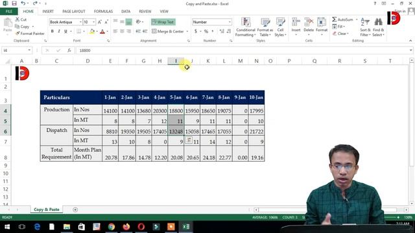Increase font size with larger A icon
The height and width of the screenshot is (233, 415).
(100, 22)
